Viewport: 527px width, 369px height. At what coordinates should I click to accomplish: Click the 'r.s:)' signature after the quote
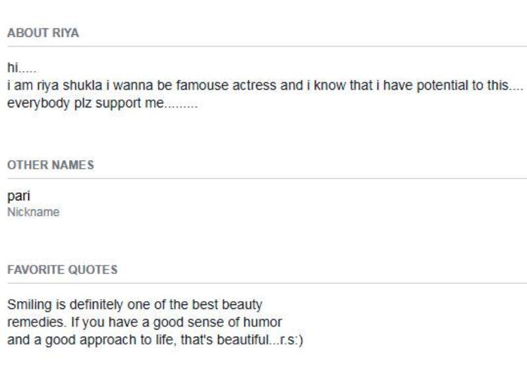point(291,340)
